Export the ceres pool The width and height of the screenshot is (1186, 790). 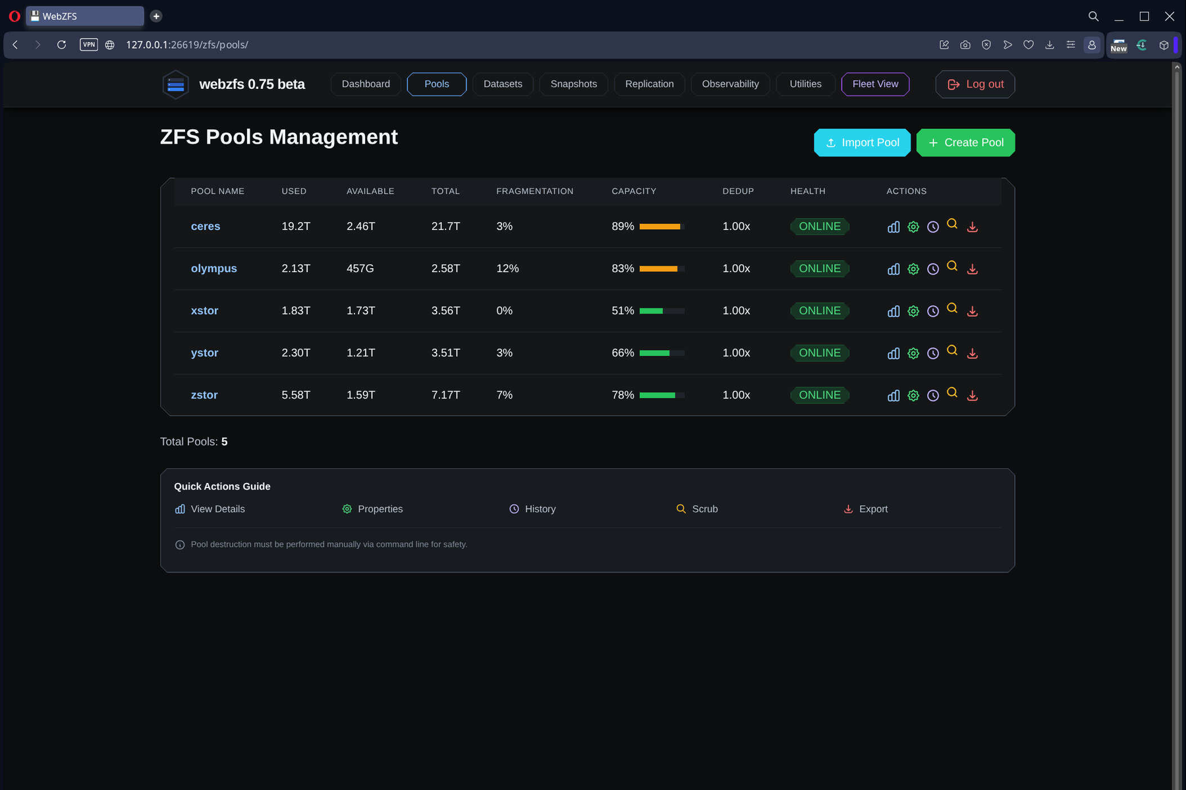click(972, 227)
